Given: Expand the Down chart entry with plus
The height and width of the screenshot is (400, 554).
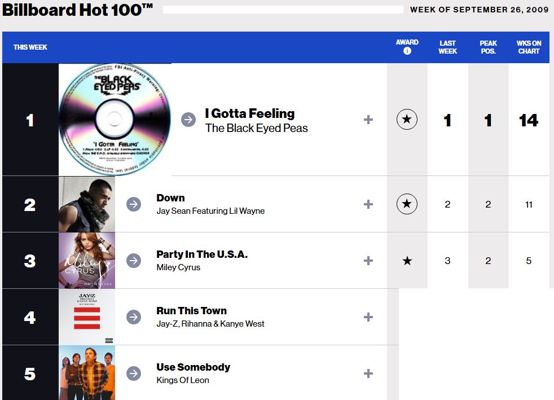Looking at the screenshot, I should [x=368, y=204].
